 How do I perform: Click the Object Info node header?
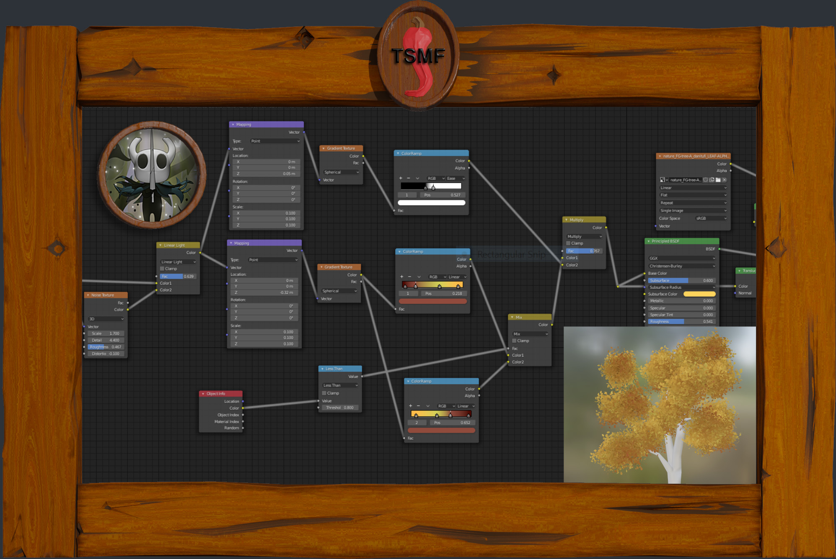pos(221,394)
